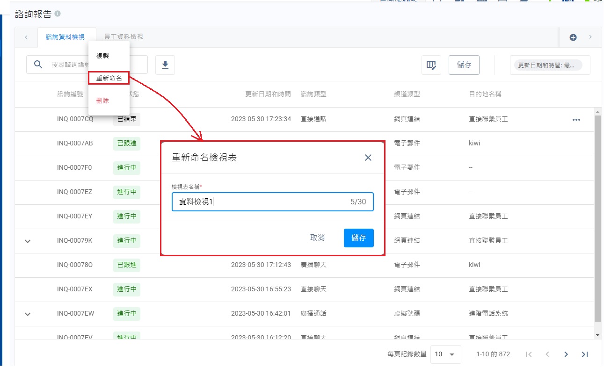Click the add new view plus icon
Screen dimensions: 604x368
click(573, 37)
